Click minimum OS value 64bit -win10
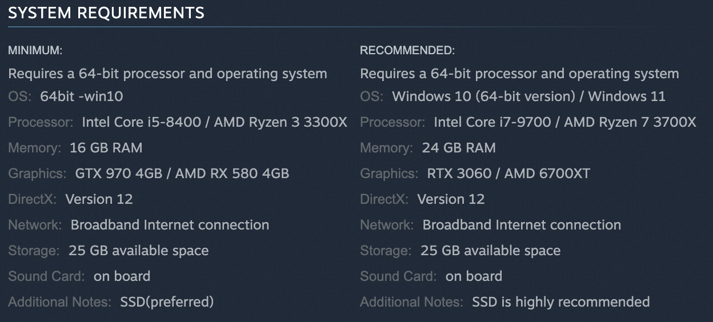This screenshot has height=322, width=713. tap(81, 96)
